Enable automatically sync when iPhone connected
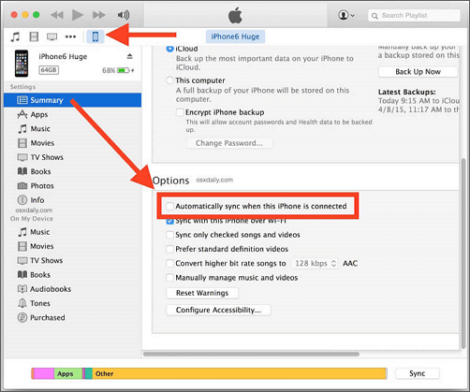The image size is (470, 392). pos(169,206)
